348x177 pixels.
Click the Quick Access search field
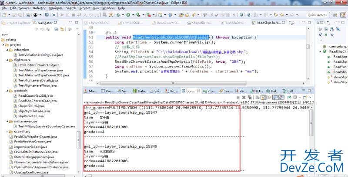(318, 15)
